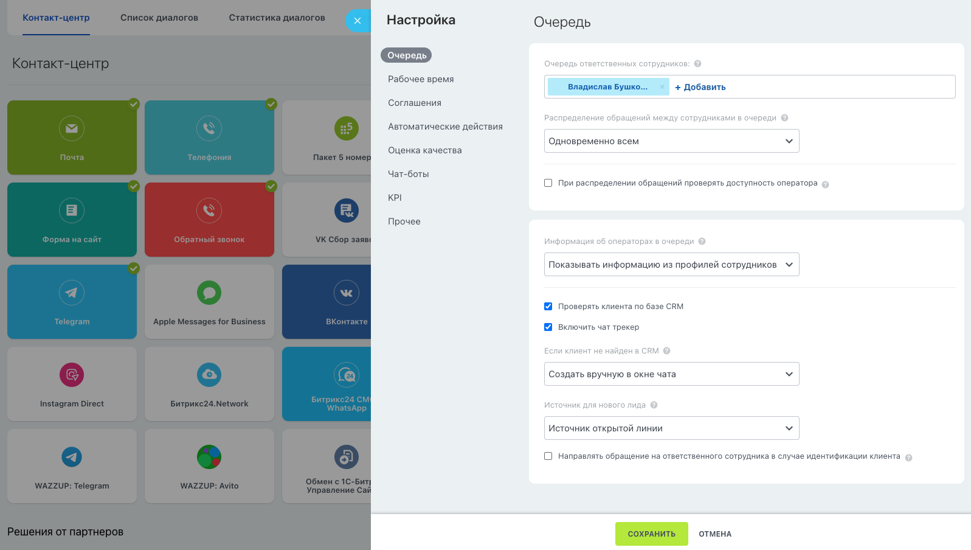Open the Телефония phone icon tile
971x550 pixels.
pos(209,128)
